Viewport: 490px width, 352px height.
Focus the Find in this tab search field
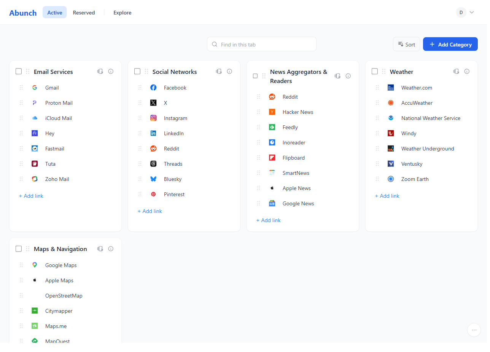tap(262, 44)
